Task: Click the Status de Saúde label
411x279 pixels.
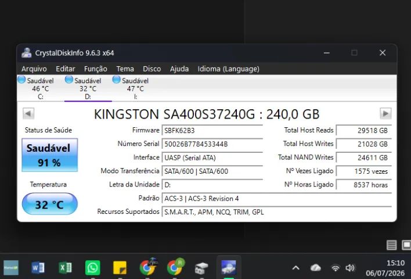Action: [x=48, y=130]
